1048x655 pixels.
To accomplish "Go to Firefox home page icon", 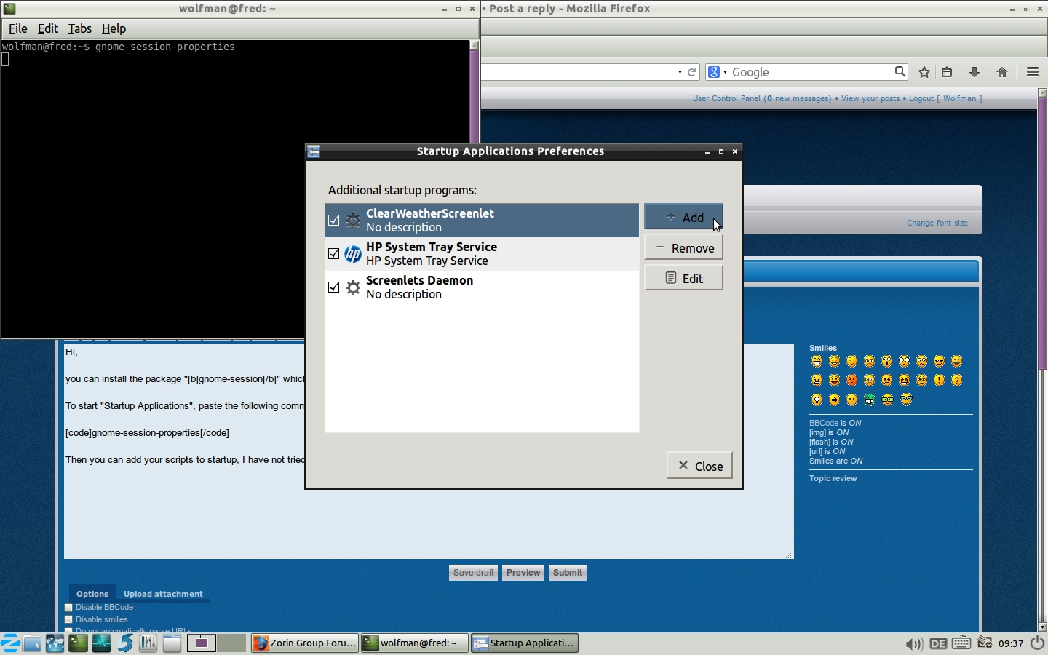I will pyautogui.click(x=1002, y=72).
